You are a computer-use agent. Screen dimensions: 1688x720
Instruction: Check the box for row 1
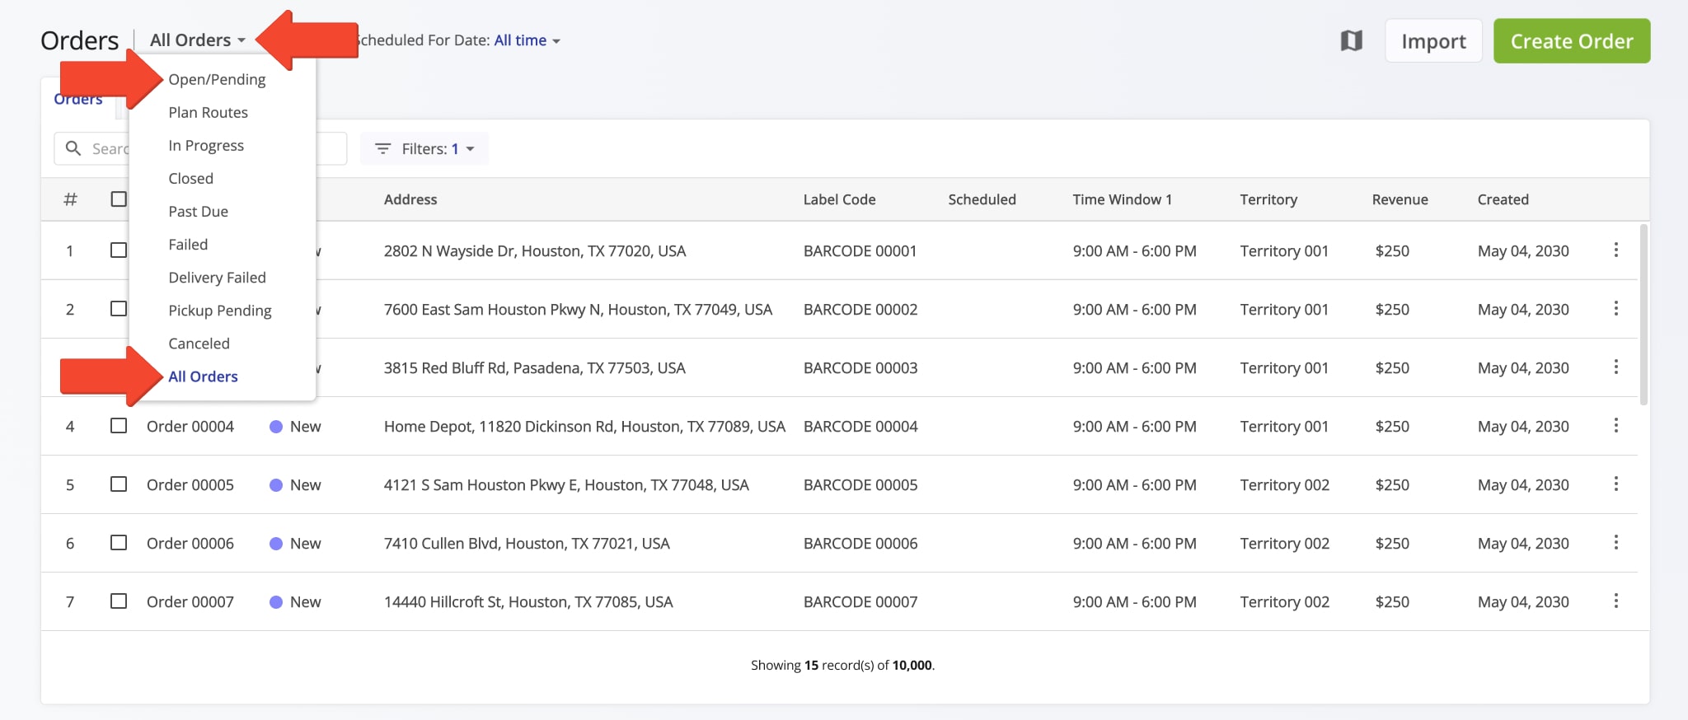[x=119, y=250]
